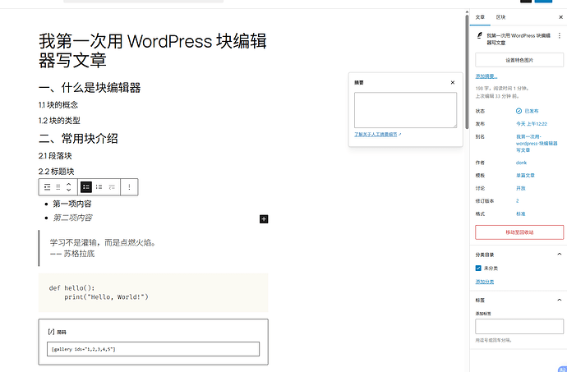Click the 设置特色图片 button

519,60
